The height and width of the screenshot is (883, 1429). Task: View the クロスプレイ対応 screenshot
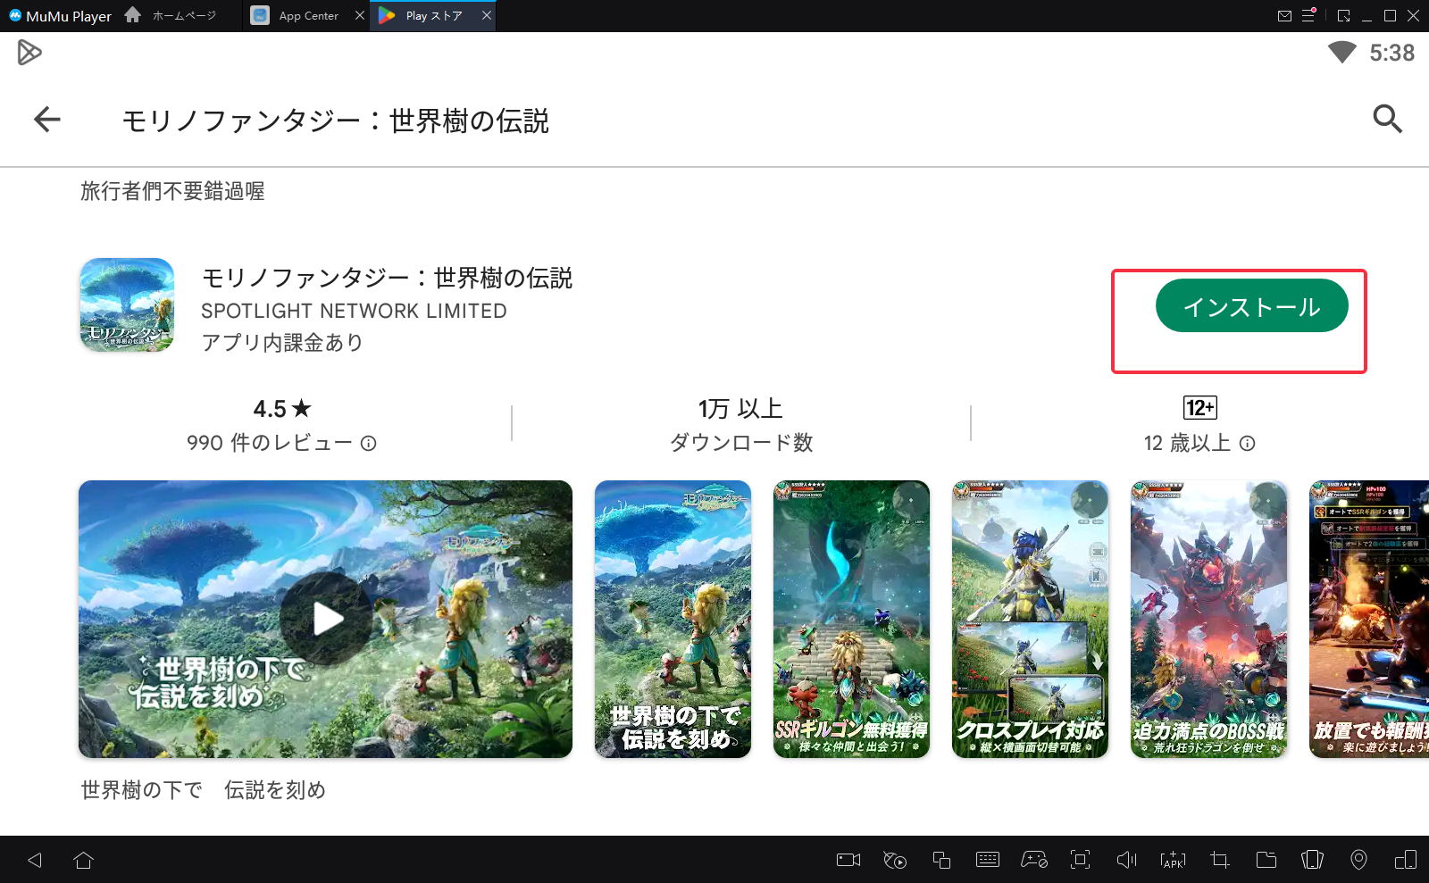pos(1030,619)
